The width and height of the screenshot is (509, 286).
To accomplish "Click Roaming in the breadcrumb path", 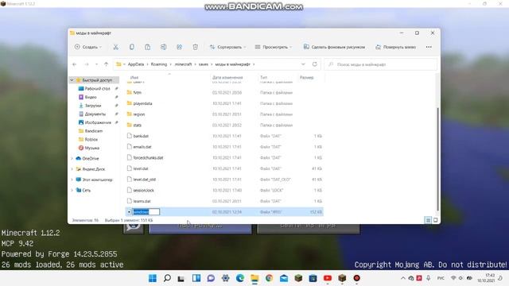I will pyautogui.click(x=159, y=64).
